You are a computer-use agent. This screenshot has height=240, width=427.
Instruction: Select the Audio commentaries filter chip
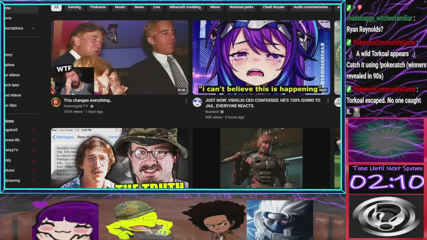pos(311,7)
